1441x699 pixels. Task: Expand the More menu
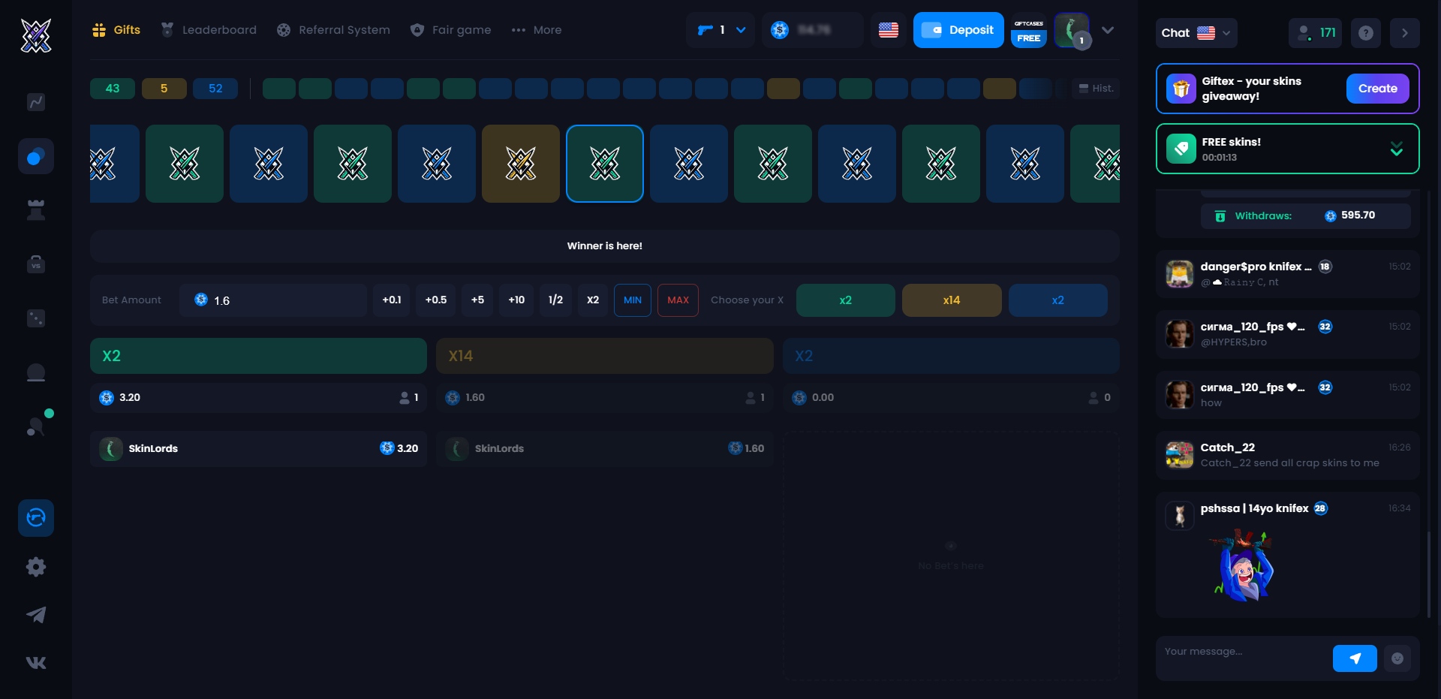click(x=537, y=30)
